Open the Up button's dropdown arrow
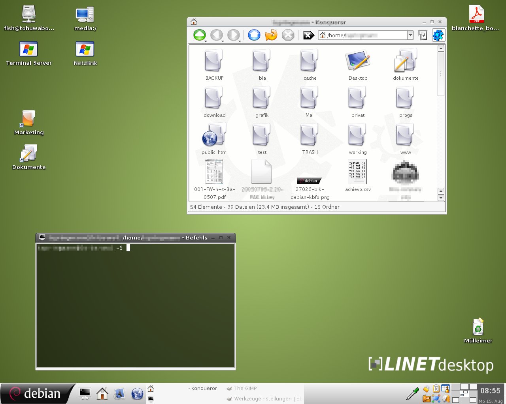Viewport: 506px width, 404px height. click(x=206, y=41)
